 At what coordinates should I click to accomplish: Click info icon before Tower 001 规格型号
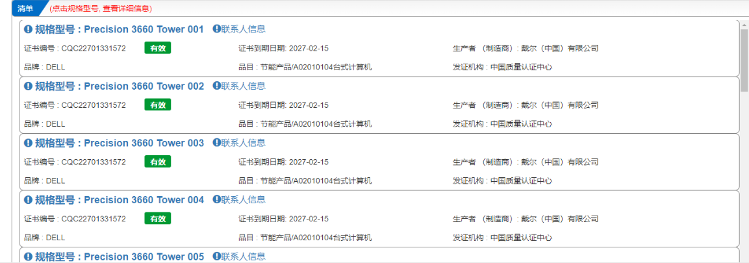click(28, 30)
